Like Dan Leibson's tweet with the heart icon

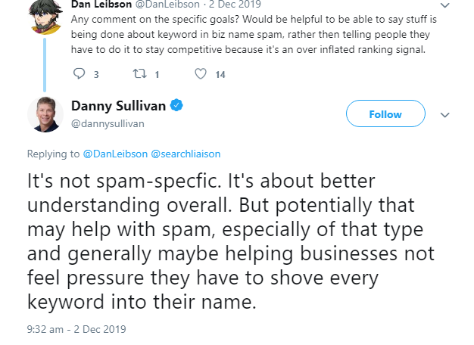coord(201,74)
